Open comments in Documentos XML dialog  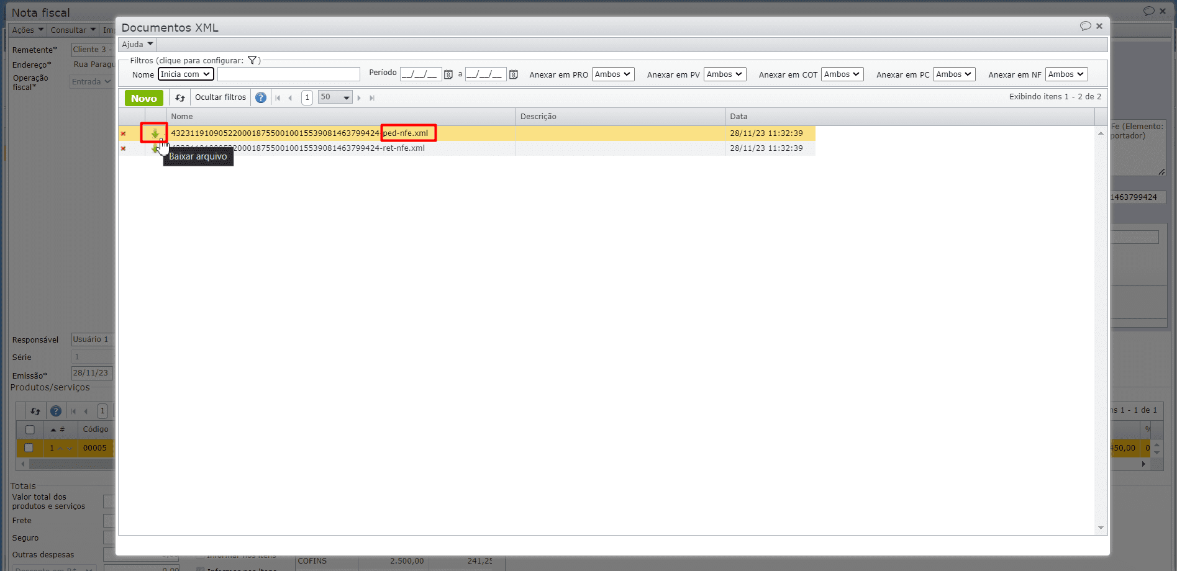pos(1085,26)
